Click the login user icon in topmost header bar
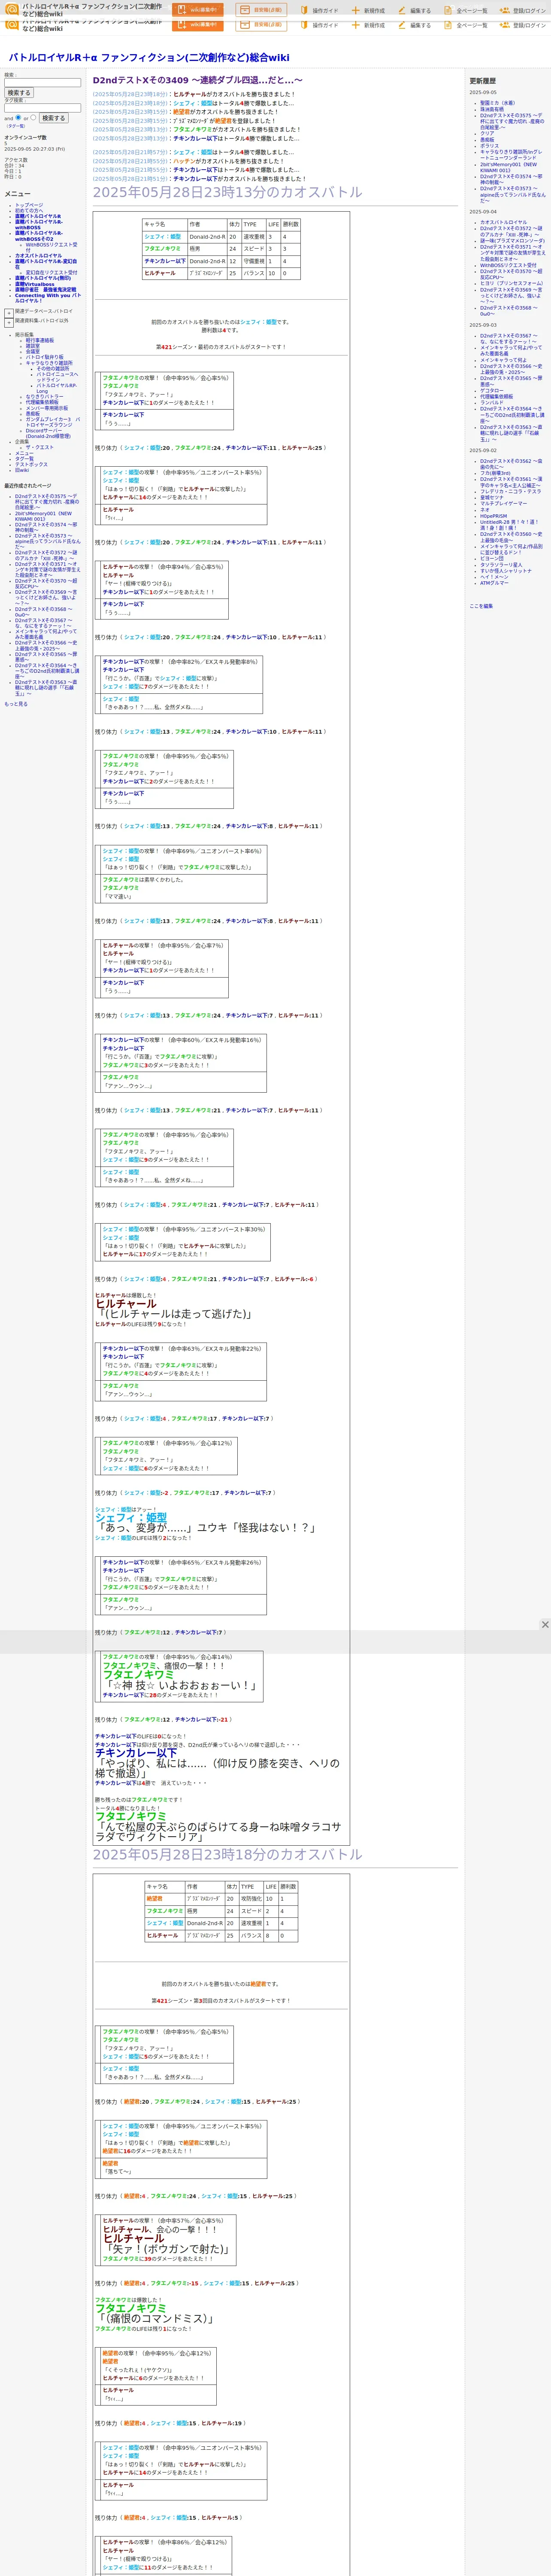551x2576 pixels. [505, 11]
